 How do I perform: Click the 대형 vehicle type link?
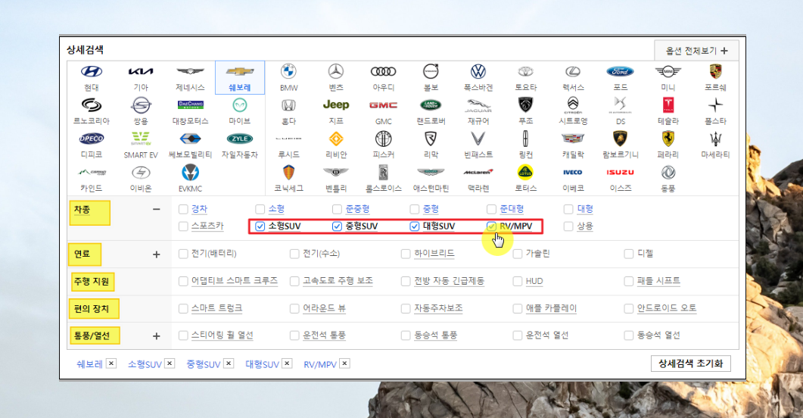click(x=585, y=209)
